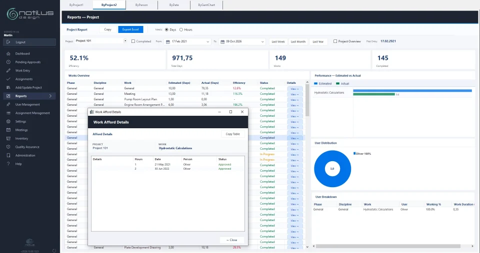Switch to ByGantChart tab
The image size is (480, 253).
(206, 5)
